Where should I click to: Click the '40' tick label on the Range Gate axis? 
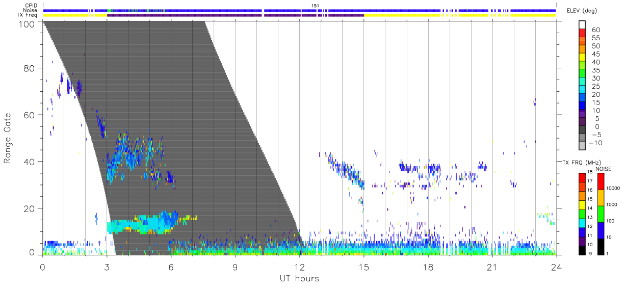tap(30, 162)
